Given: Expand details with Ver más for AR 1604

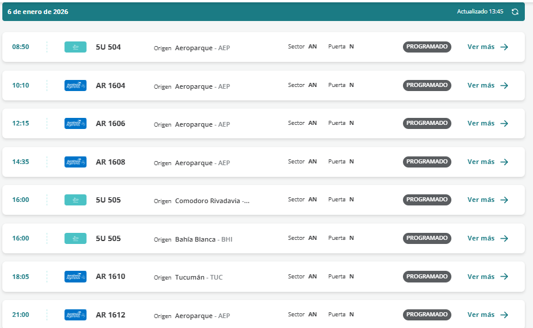Looking at the screenshot, I should 488,86.
